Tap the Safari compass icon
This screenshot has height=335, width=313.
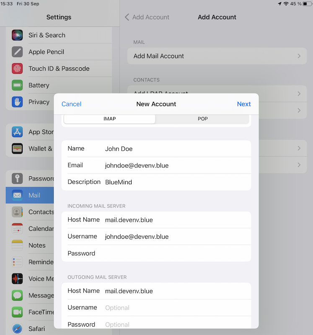click(17, 329)
